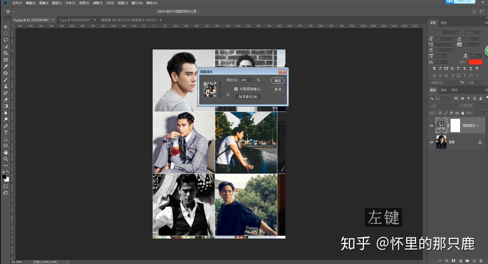Select the Eraser tool
This screenshot has height=264, width=488.
pos(6,99)
